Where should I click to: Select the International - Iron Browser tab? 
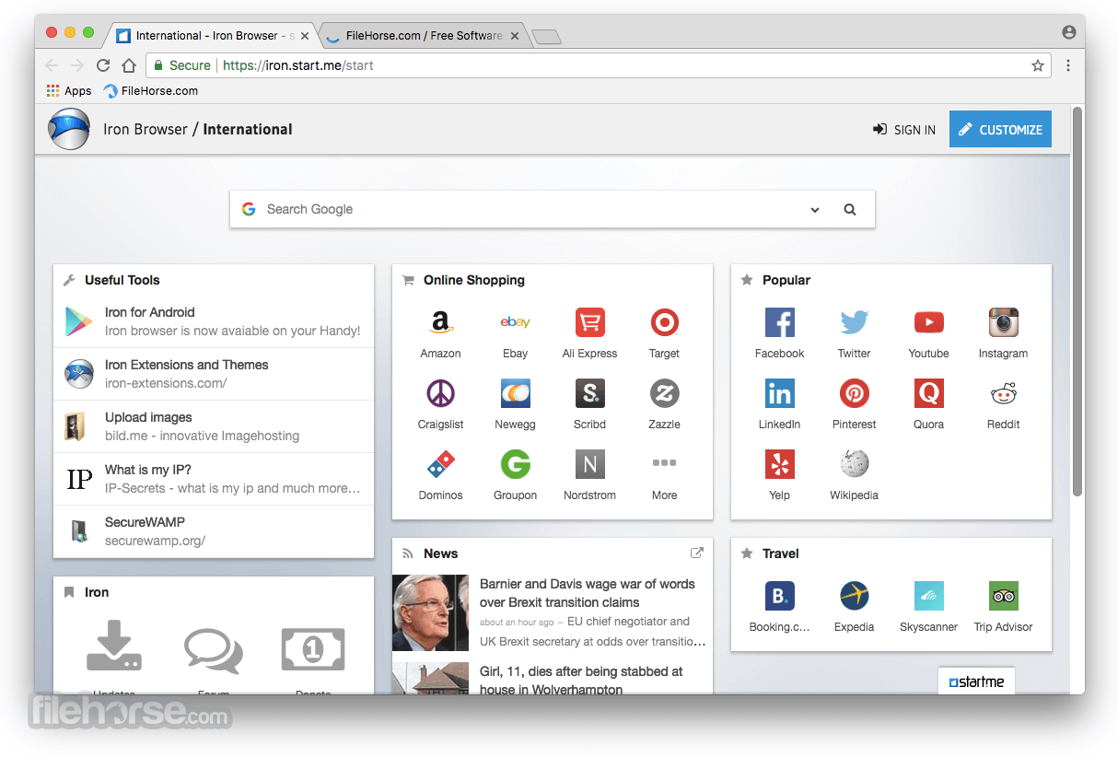point(212,36)
